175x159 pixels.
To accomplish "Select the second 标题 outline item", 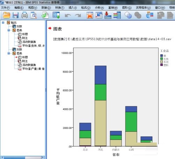I will [x=25, y=57].
